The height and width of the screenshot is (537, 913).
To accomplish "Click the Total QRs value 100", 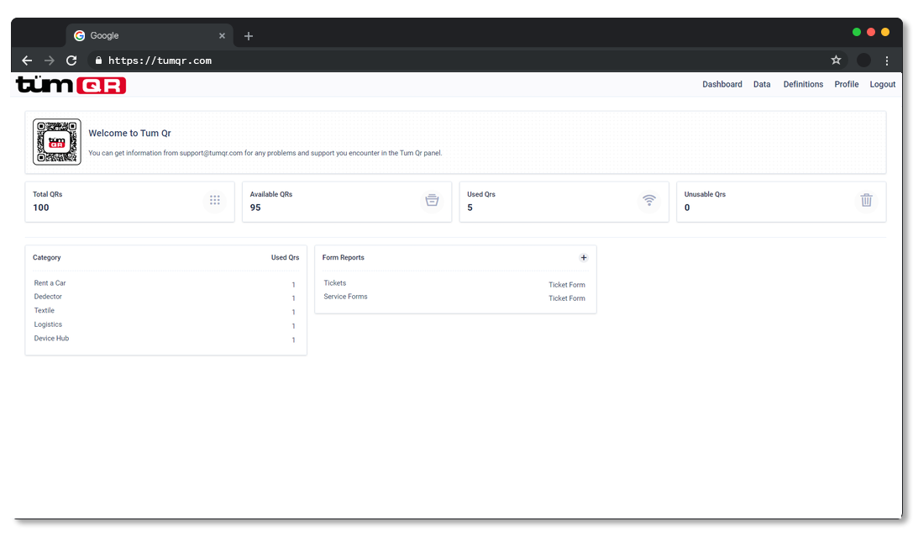I will click(41, 208).
